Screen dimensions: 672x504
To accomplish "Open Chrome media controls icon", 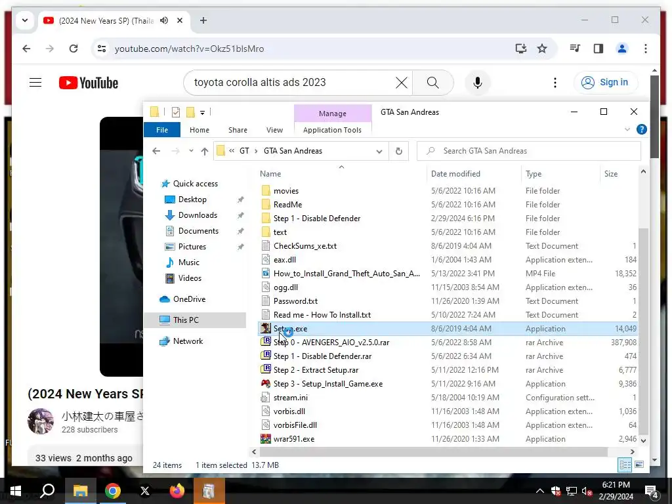I will coord(575,49).
